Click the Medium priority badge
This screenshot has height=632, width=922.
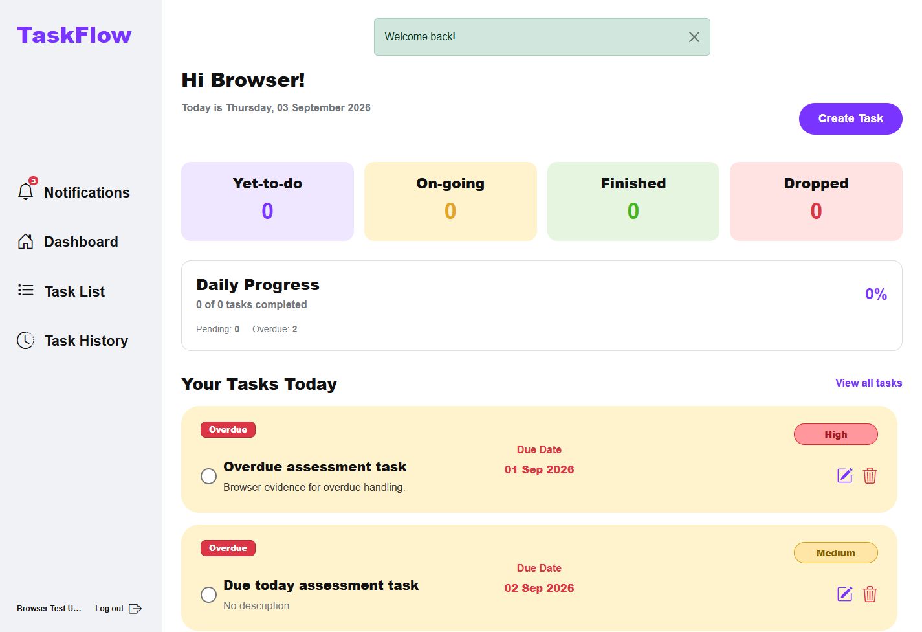(x=836, y=553)
